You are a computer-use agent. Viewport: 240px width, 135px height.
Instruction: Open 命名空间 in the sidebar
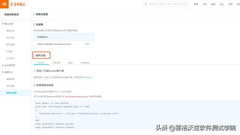pos(10,37)
